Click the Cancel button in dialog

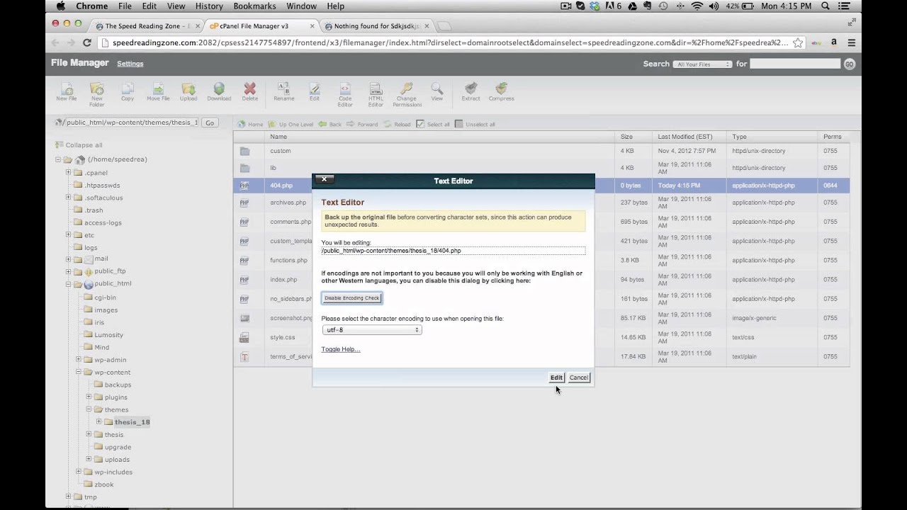578,378
